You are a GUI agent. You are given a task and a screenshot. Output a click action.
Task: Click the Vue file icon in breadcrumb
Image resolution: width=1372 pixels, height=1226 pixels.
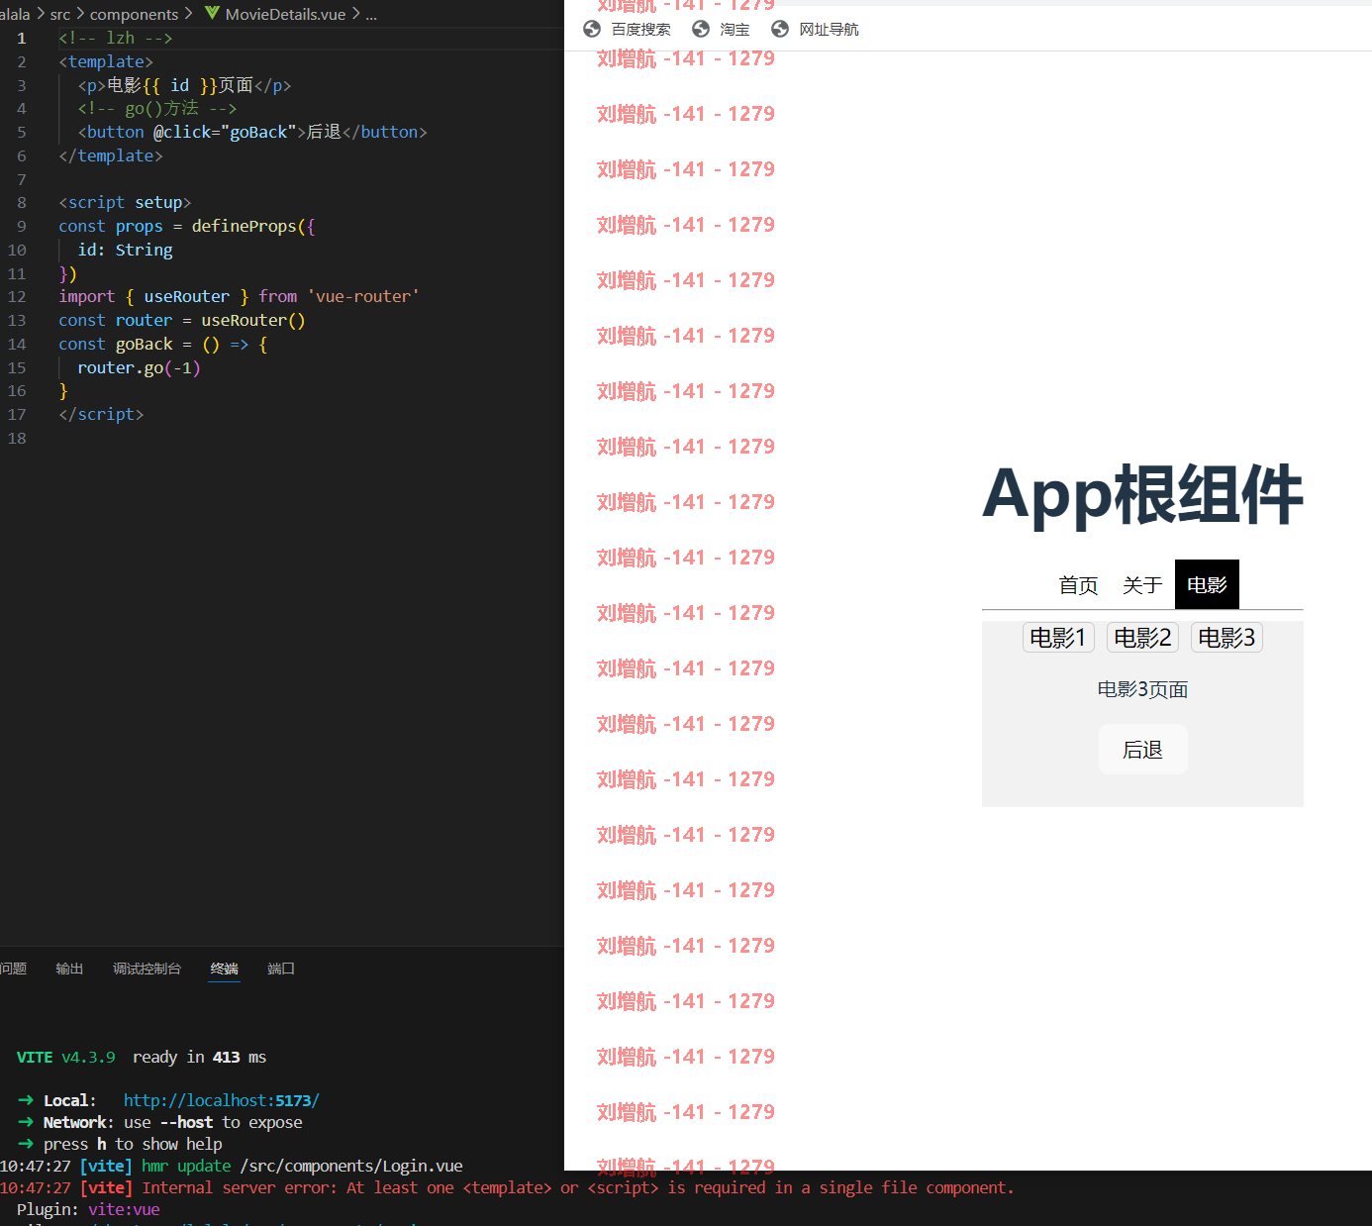coord(212,14)
